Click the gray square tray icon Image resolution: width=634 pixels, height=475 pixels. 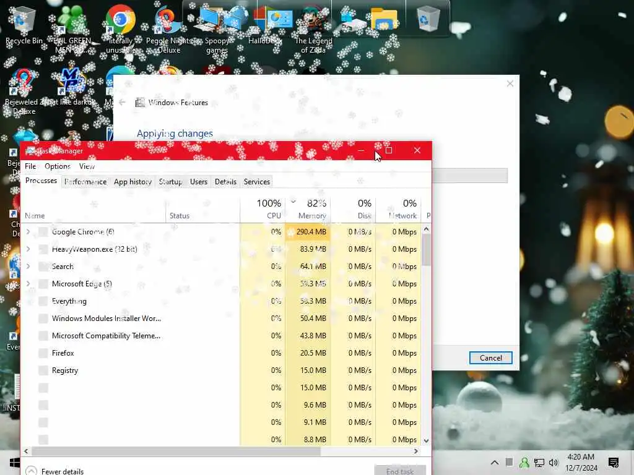point(510,463)
